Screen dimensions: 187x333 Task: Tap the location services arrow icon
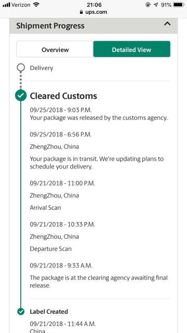pos(156,5)
